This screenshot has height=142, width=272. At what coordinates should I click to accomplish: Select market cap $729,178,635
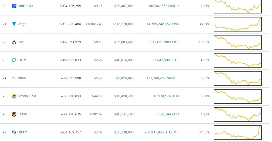click(70, 114)
